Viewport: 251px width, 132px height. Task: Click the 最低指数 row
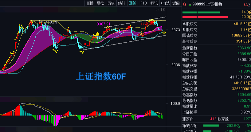tap(216, 101)
